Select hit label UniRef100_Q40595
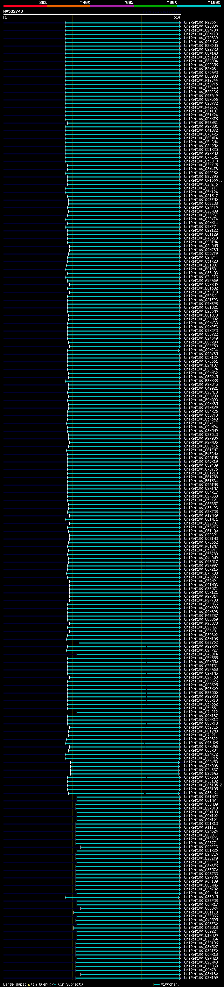 pos(201,920)
